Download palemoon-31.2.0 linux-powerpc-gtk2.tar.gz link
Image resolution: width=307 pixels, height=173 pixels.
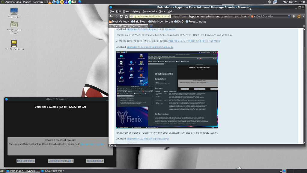[148, 139]
